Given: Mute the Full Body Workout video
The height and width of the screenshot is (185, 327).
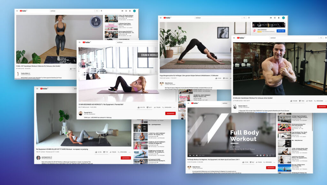Looking at the screenshot, I should [x=197, y=155].
